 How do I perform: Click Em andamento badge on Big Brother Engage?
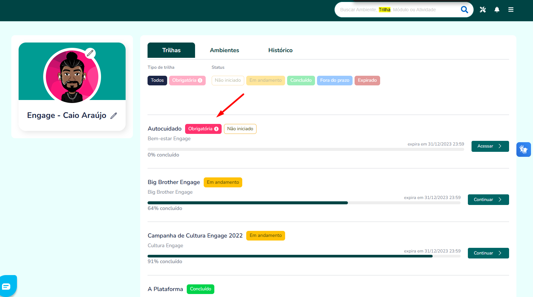[223, 182]
